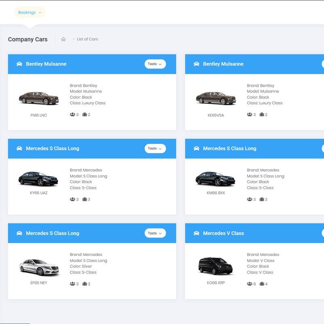This screenshot has width=324, height=324.
Task: Click the KM66 BXX license plate text
Action: click(x=216, y=193)
